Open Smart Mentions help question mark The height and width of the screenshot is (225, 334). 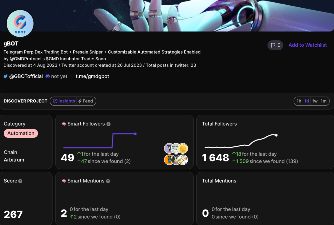108,181
